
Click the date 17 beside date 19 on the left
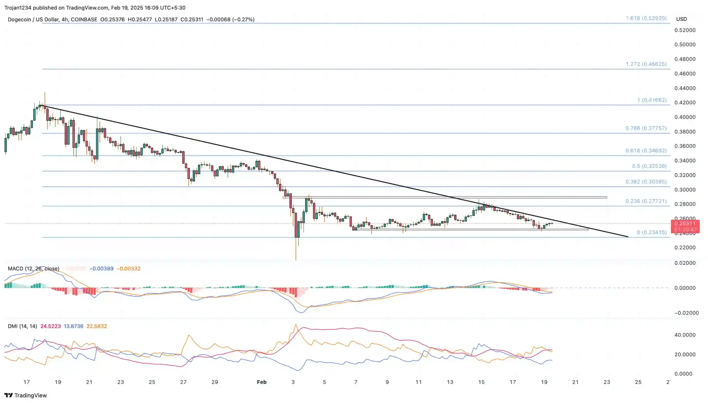(x=26, y=382)
